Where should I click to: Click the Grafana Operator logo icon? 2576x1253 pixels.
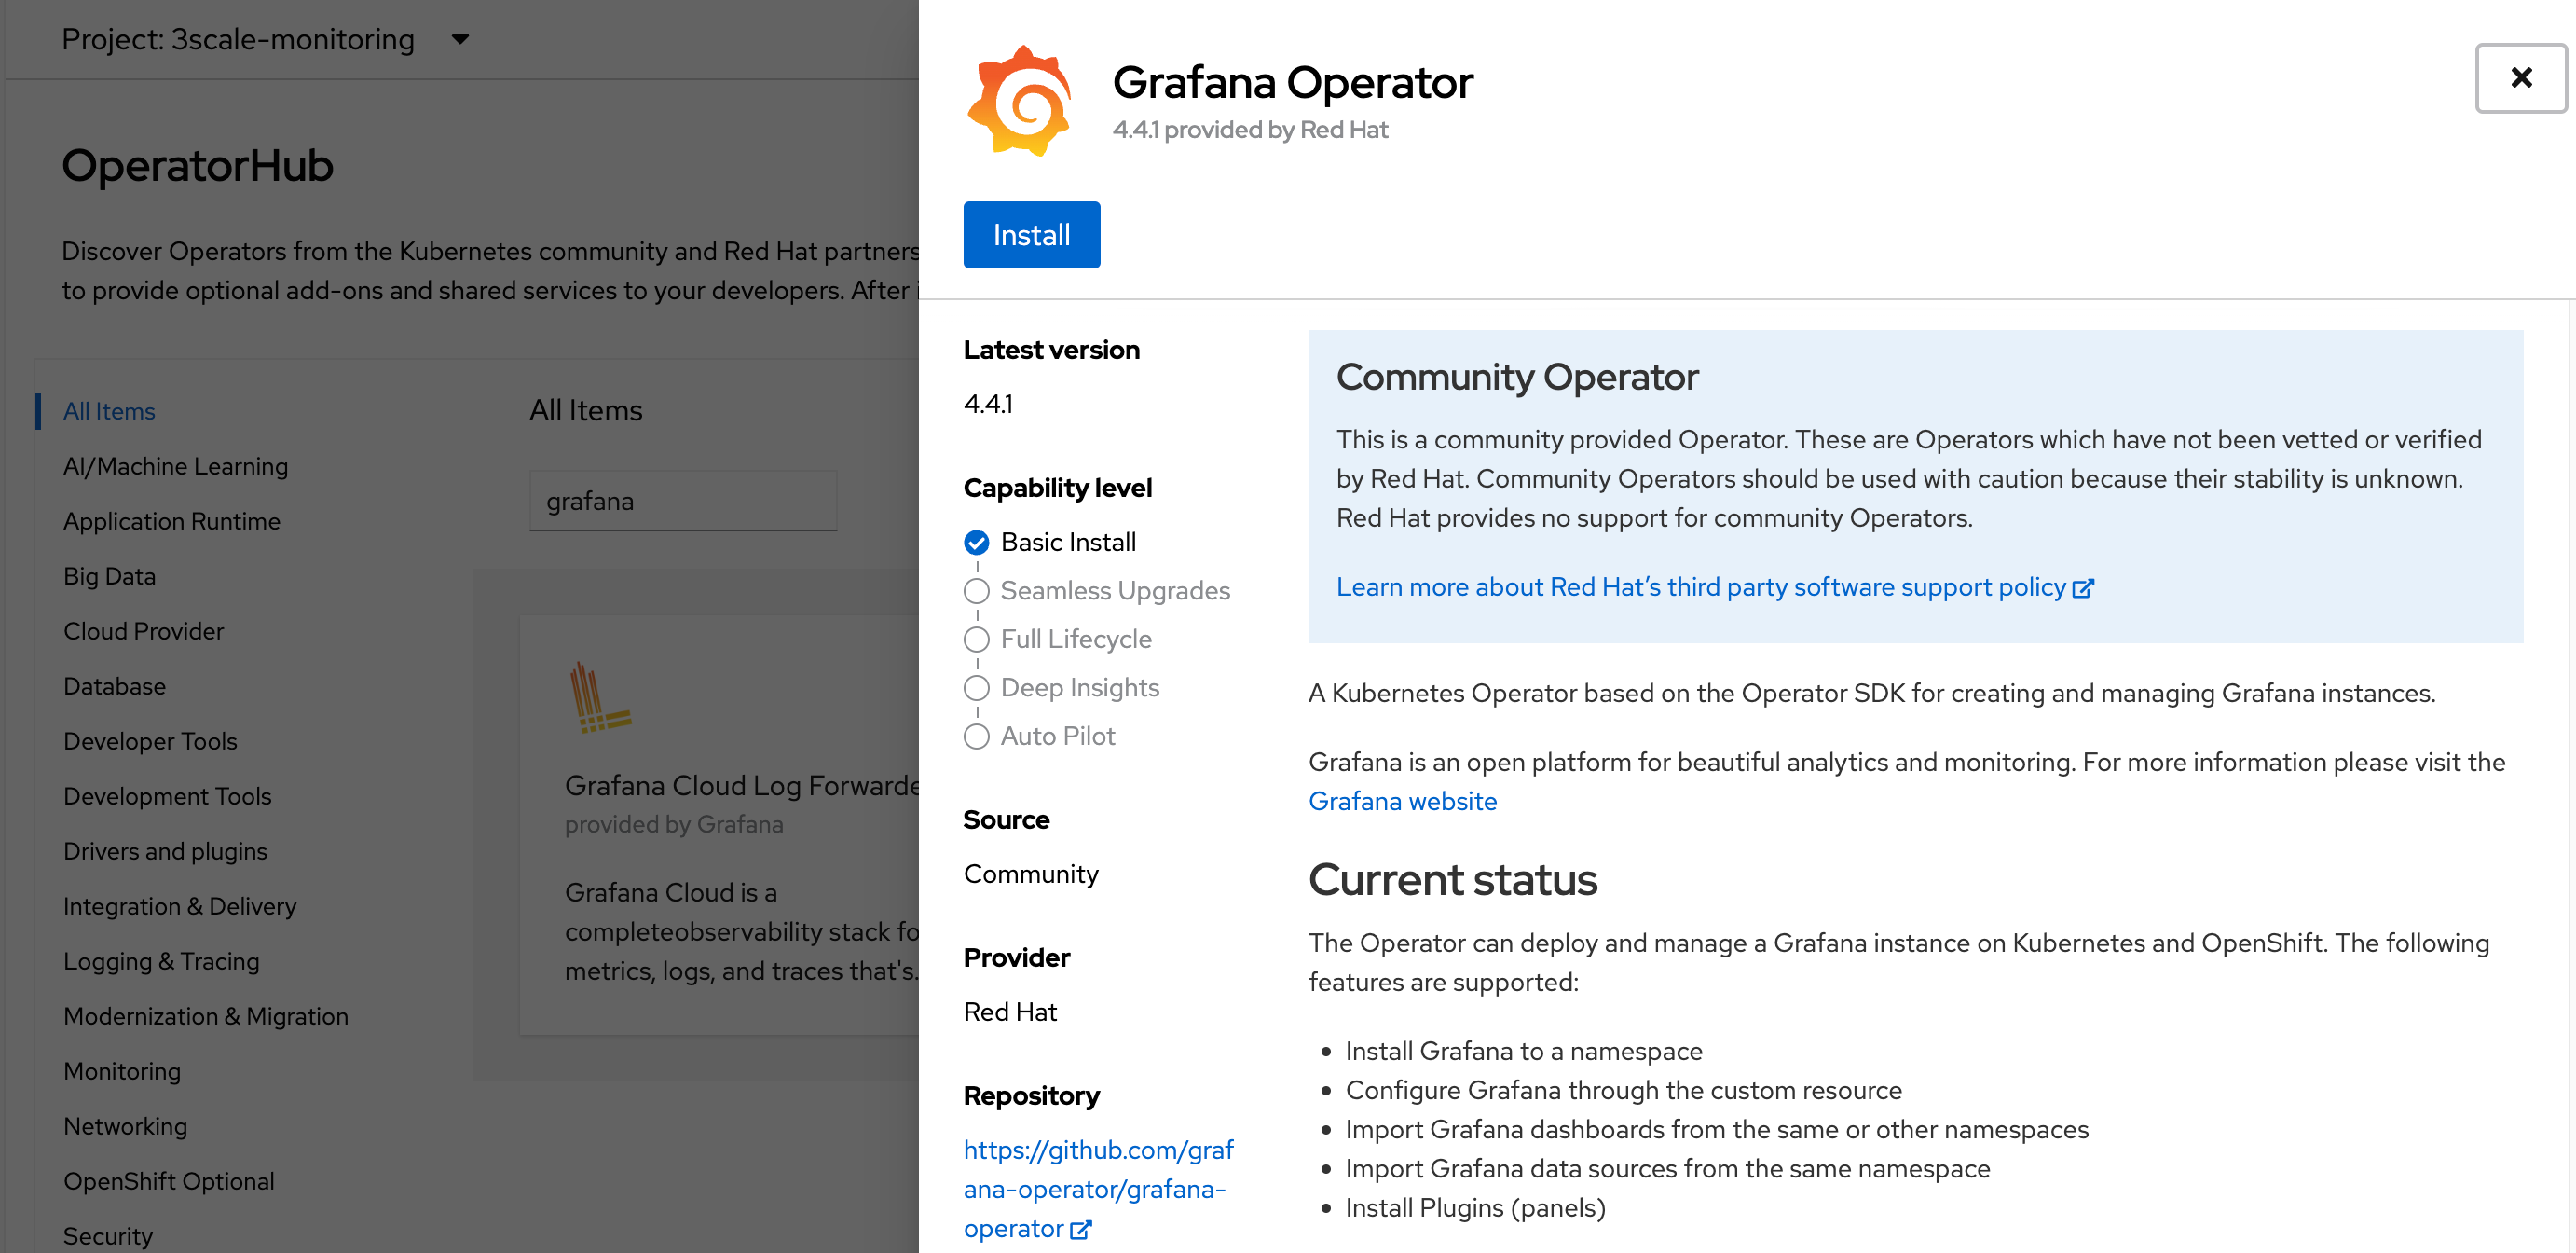pyautogui.click(x=1019, y=100)
